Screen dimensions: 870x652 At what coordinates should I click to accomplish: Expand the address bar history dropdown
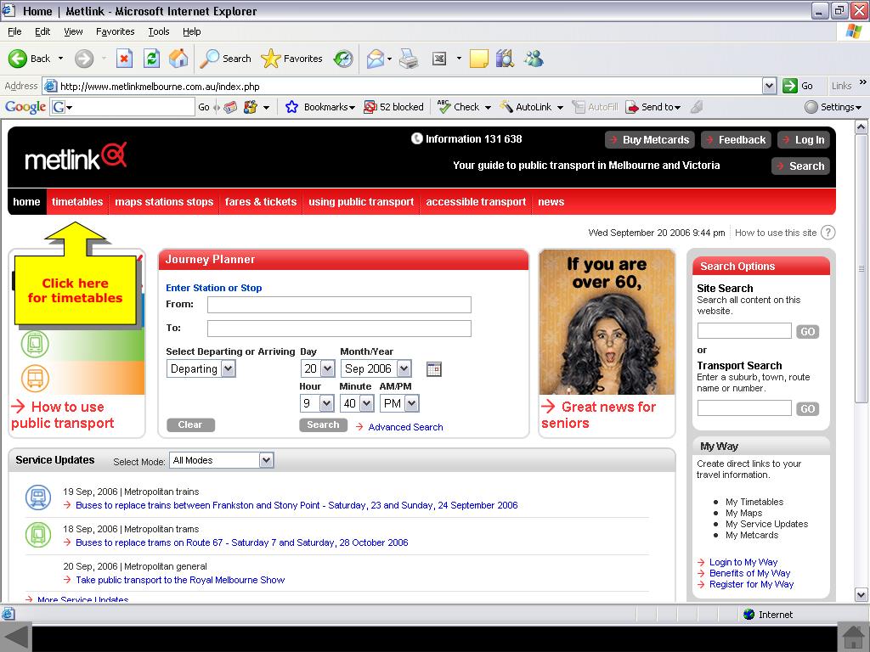click(x=769, y=86)
